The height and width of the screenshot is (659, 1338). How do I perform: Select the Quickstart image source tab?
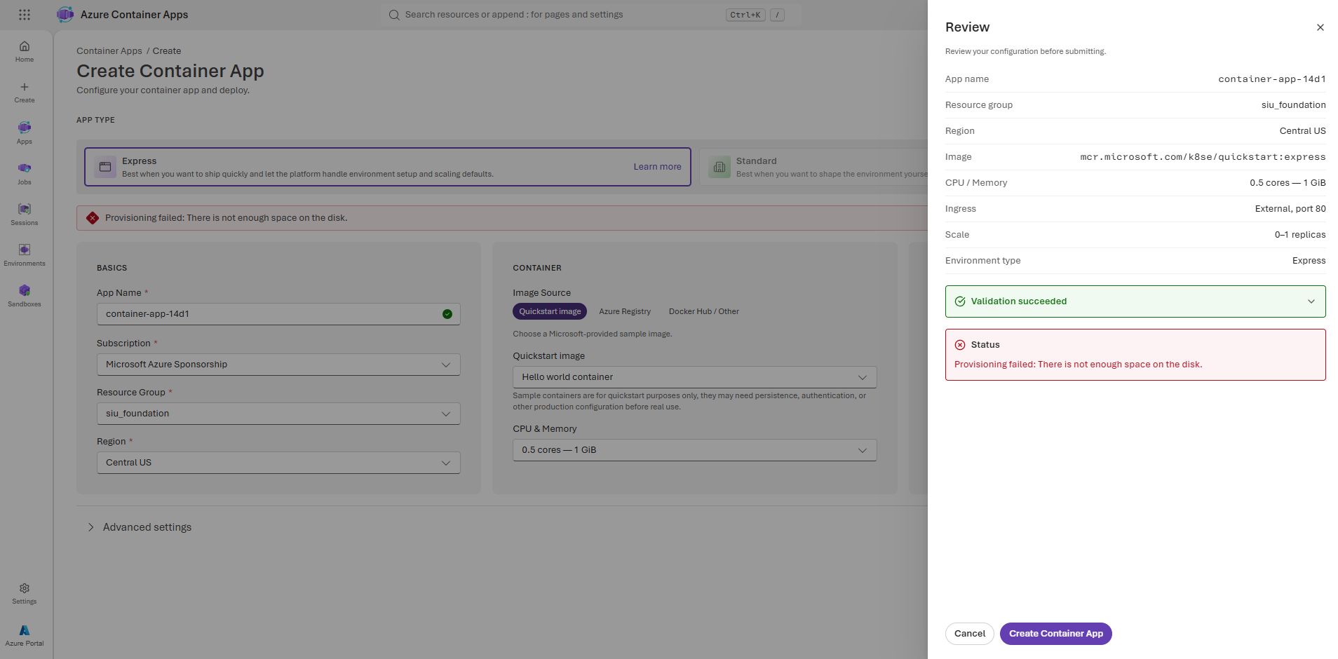[x=550, y=311]
